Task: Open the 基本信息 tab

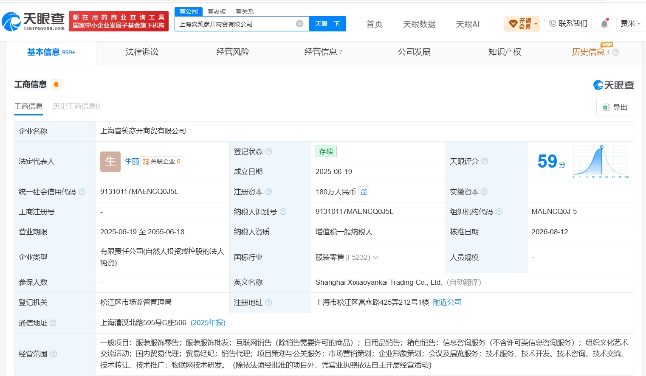Action: 51,52
